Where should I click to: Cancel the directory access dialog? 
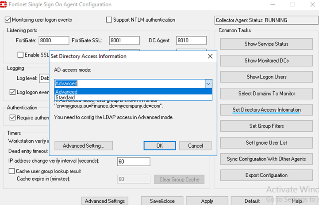click(x=195, y=145)
